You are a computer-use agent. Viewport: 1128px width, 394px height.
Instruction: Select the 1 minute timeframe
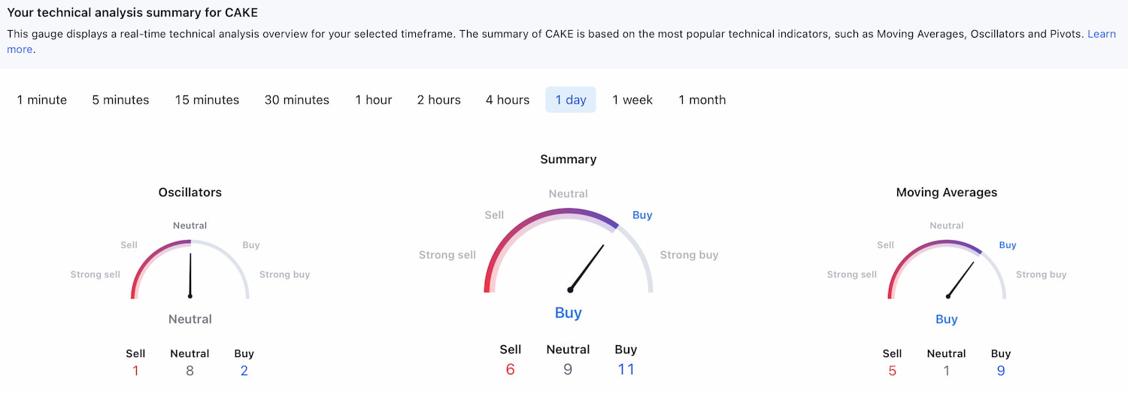click(42, 100)
